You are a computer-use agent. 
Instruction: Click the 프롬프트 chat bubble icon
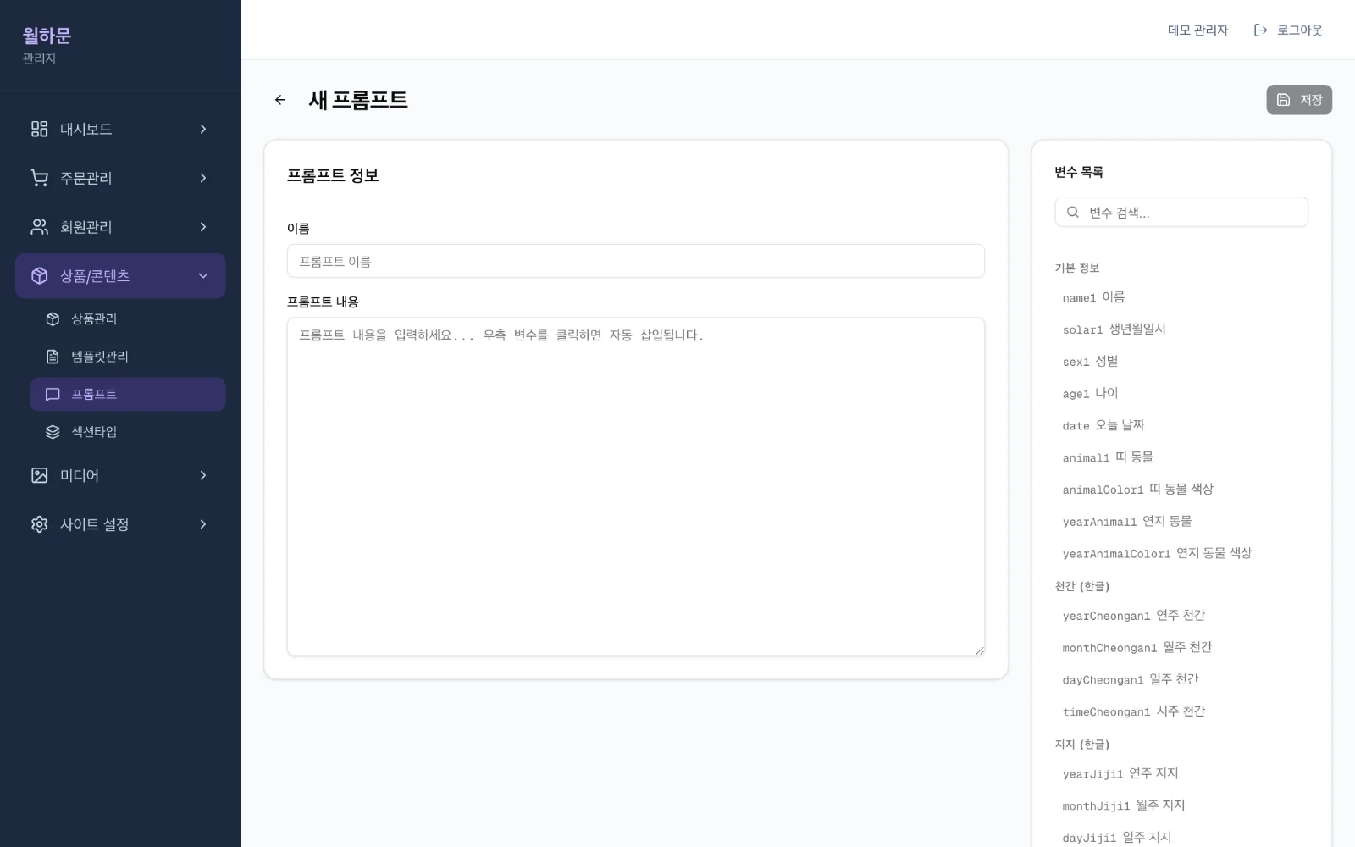click(53, 395)
